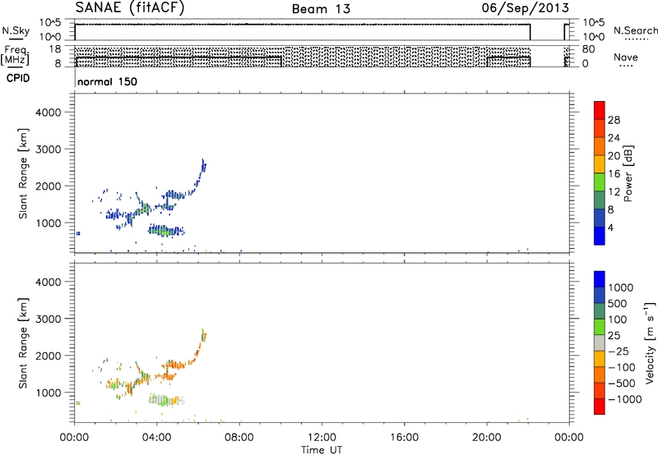This screenshot has height=455, width=658.
Task: Click the '04:00' time tick label
Action: pyautogui.click(x=157, y=438)
